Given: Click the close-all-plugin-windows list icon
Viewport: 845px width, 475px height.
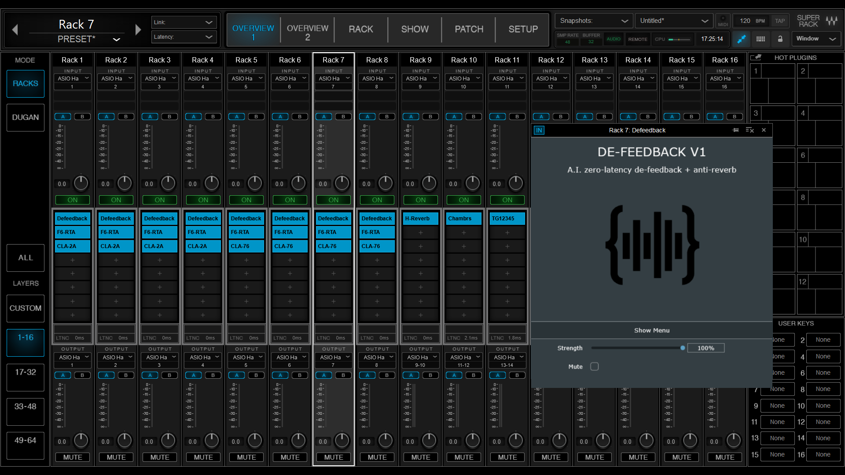Looking at the screenshot, I should pyautogui.click(x=750, y=130).
